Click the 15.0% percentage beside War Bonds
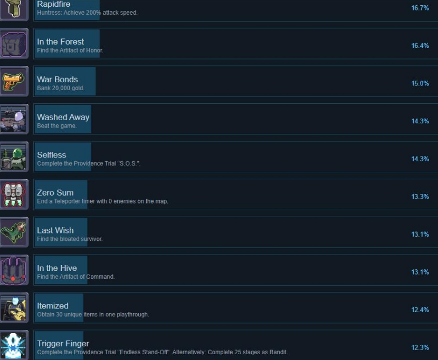 420,83
